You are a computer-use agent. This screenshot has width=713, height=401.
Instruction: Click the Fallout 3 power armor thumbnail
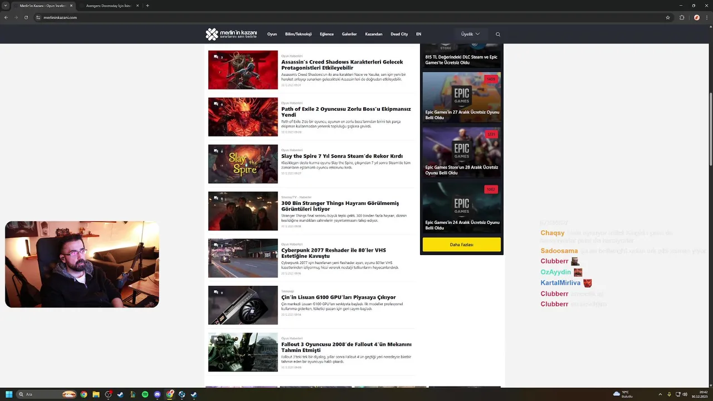point(243,353)
